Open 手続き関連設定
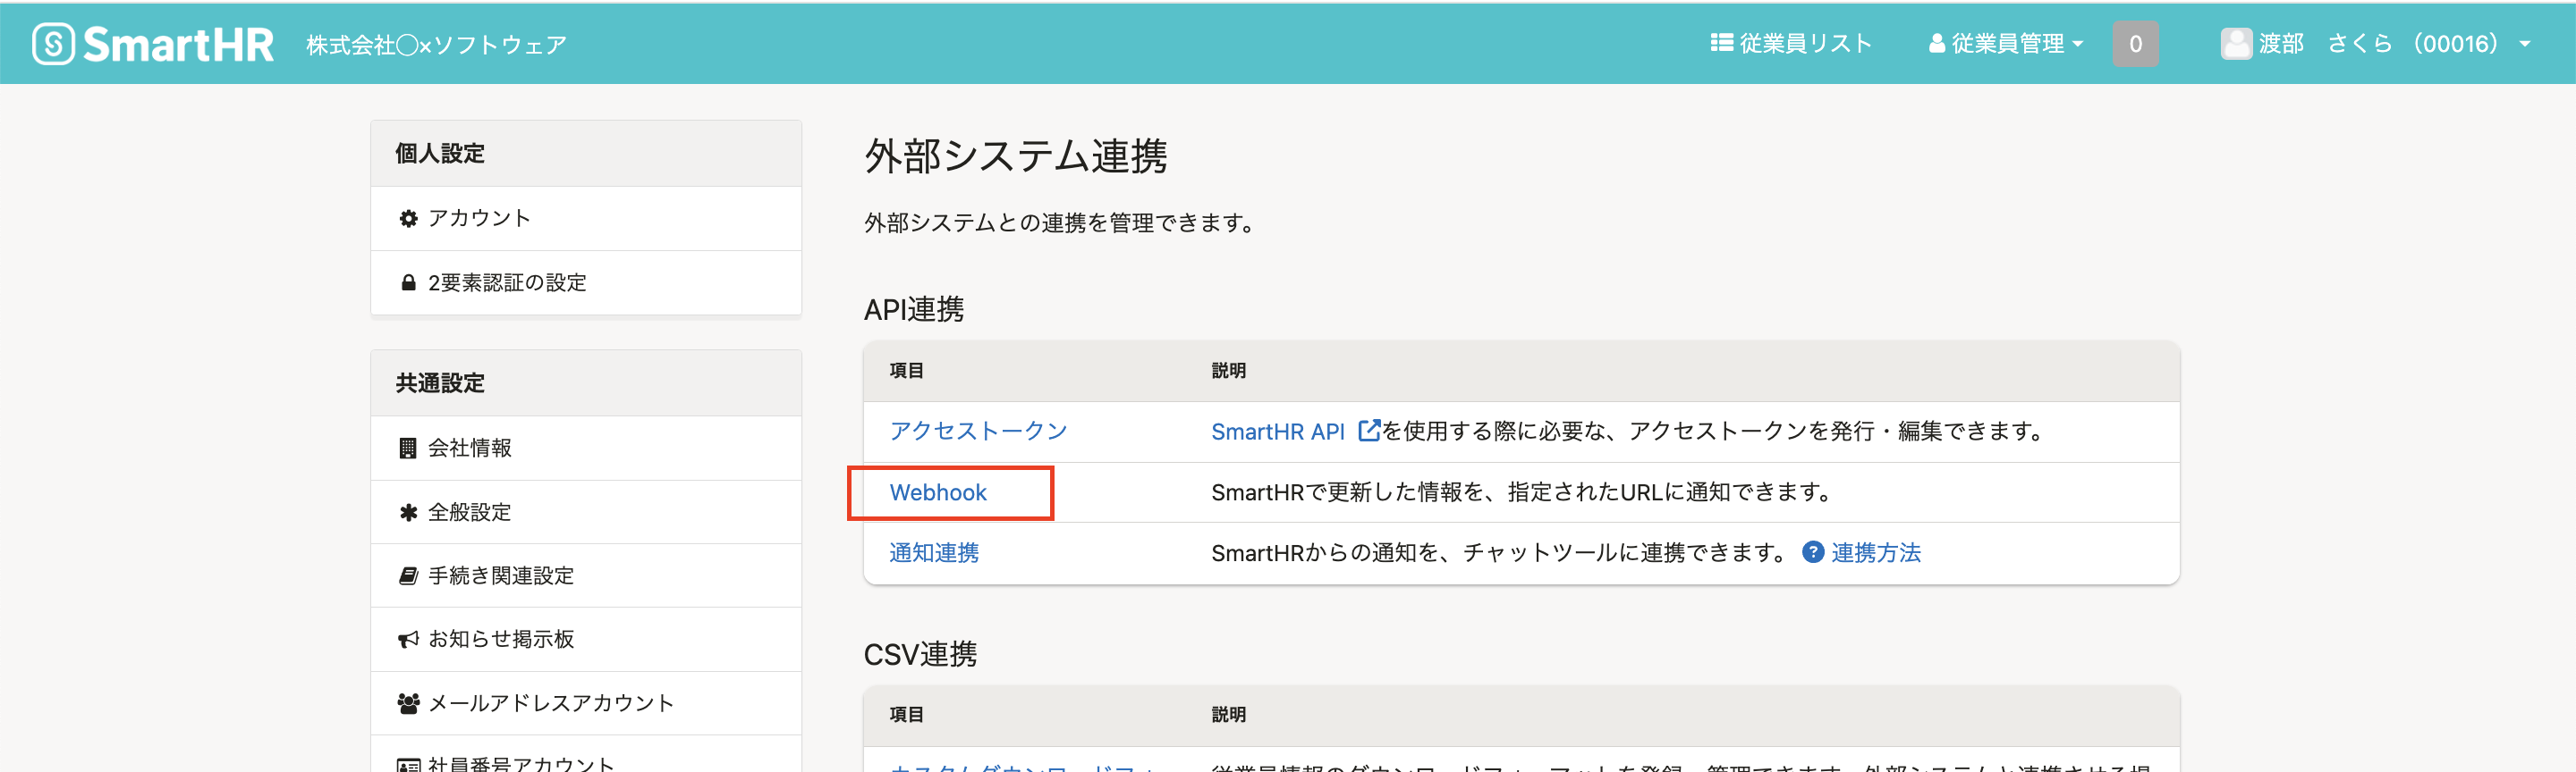Screen dimensions: 2576x772 [x=586, y=575]
